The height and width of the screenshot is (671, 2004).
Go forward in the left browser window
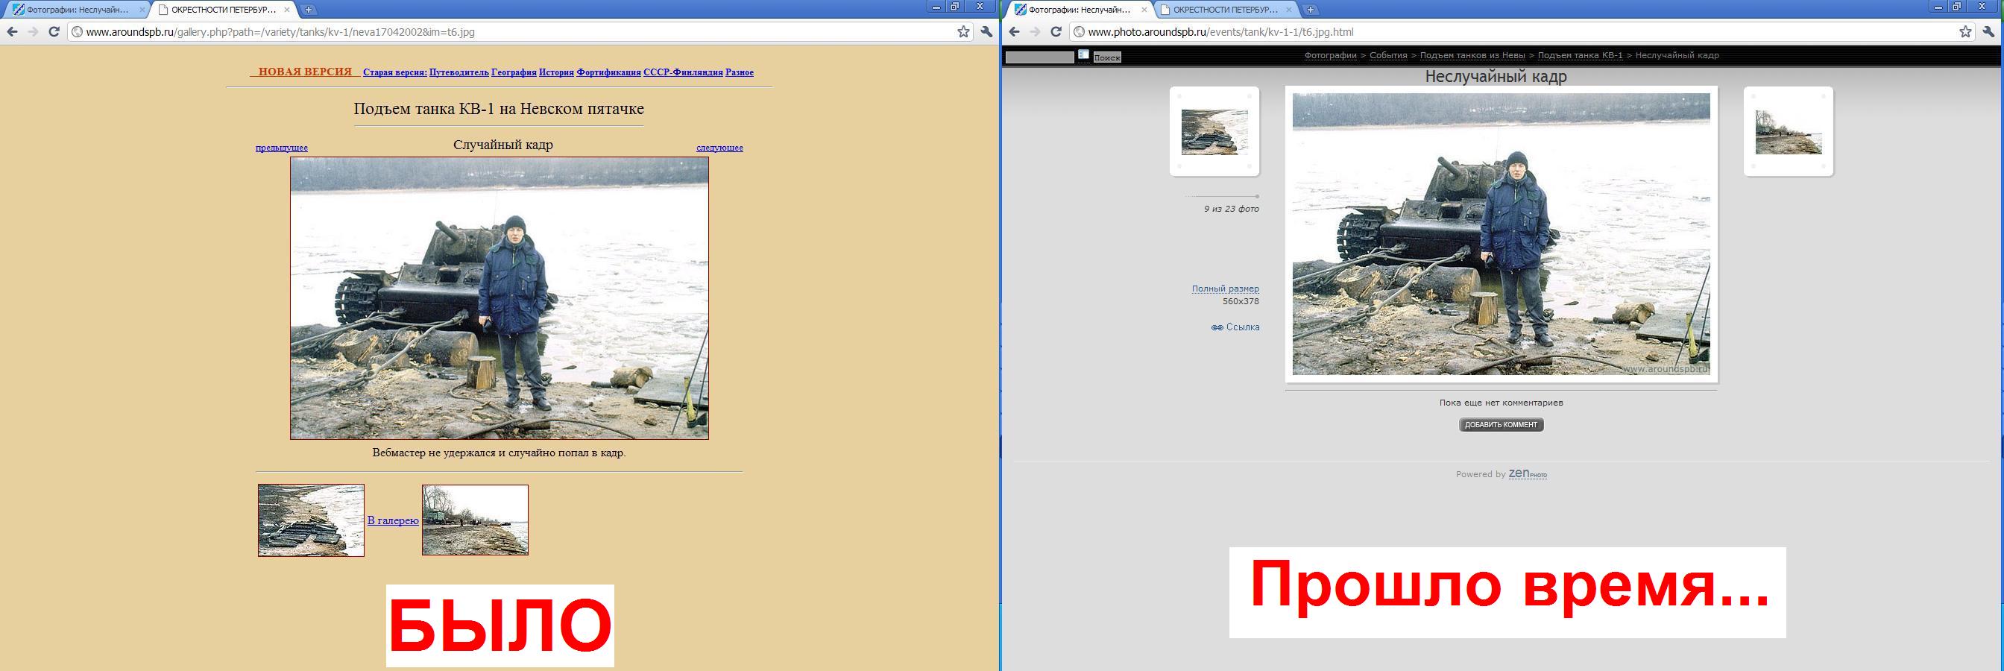33,32
